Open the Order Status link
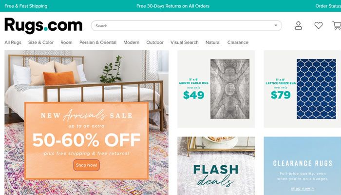 tap(328, 6)
